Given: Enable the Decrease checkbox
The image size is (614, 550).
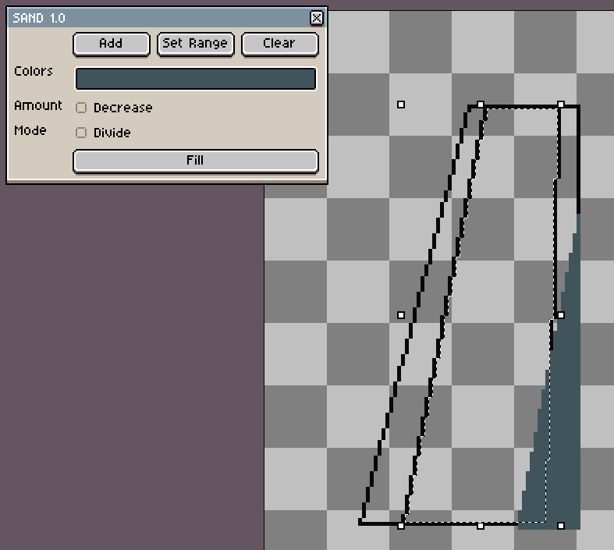Looking at the screenshot, I should pyautogui.click(x=81, y=108).
